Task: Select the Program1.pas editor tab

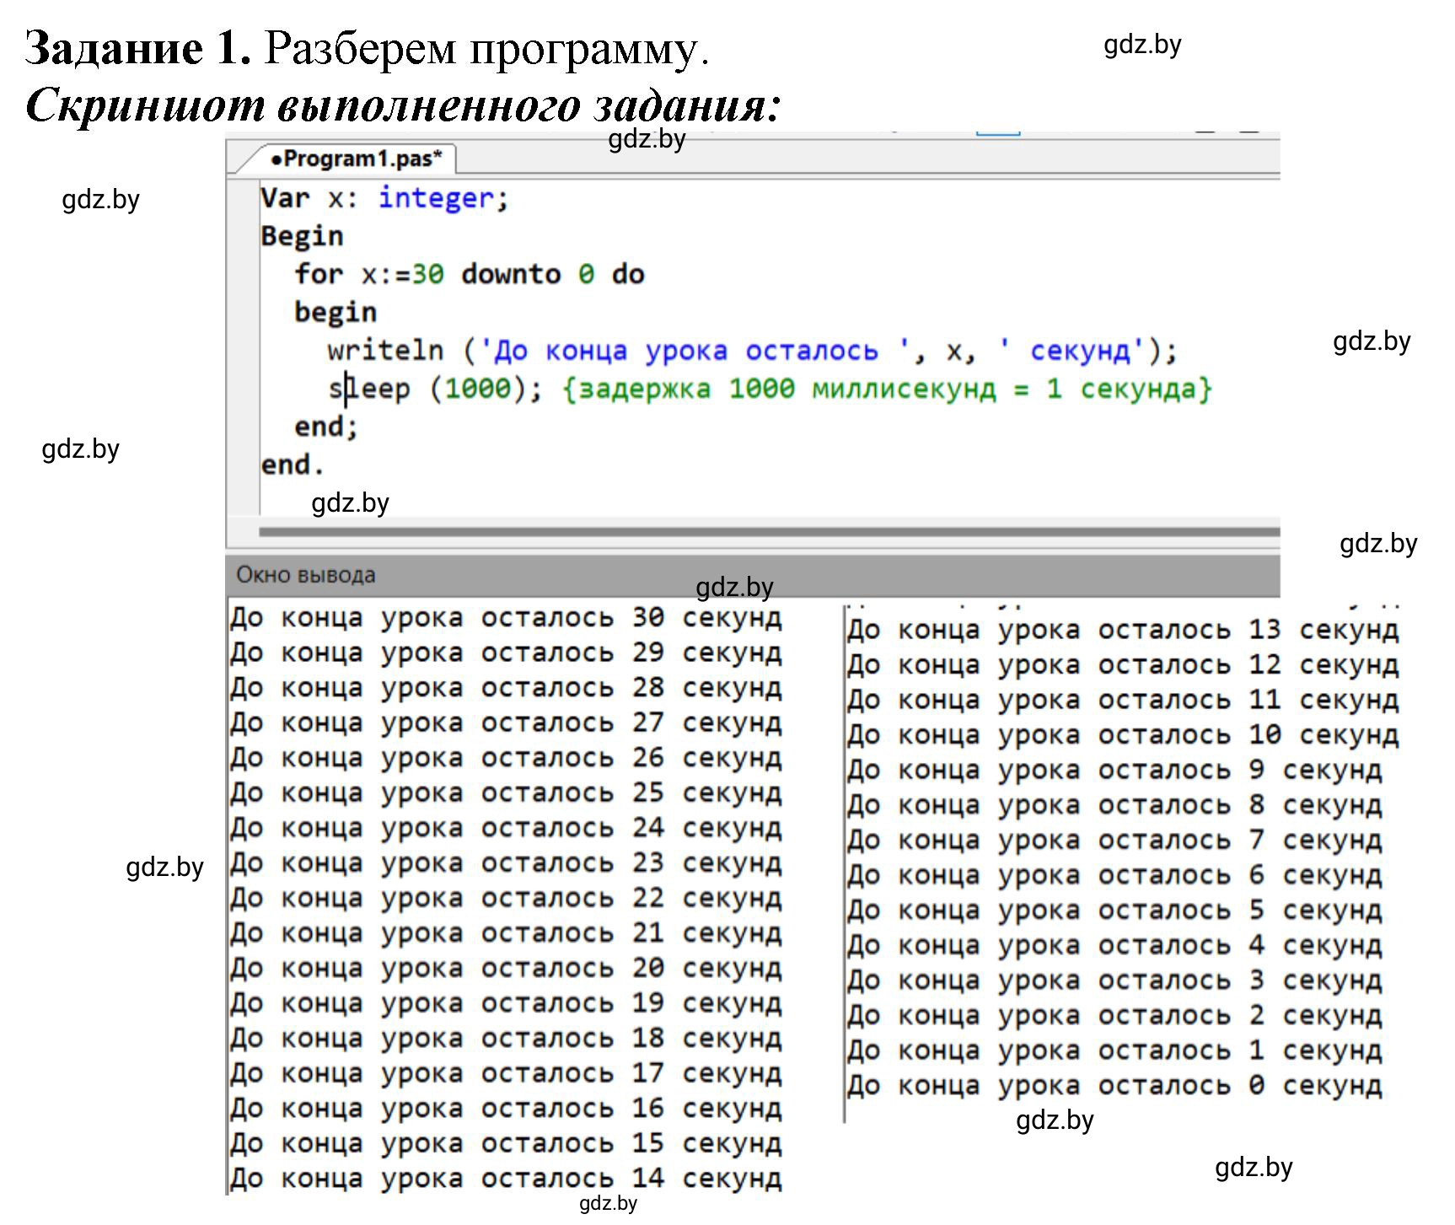Action: [x=355, y=158]
